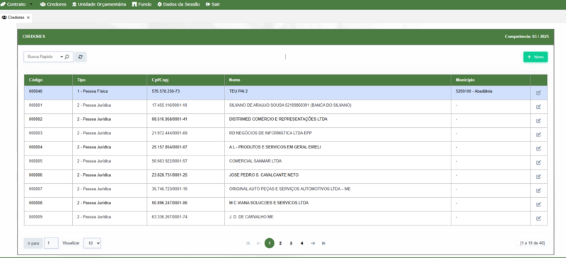Screen dimensions: 566x258
Task: Edit record A L - PRODUTOS E SERVICOS
Action: (x=538, y=148)
